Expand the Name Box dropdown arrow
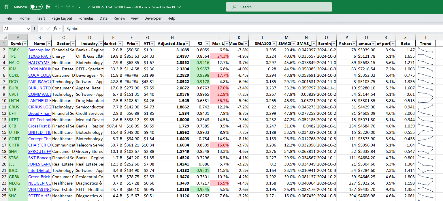 [x=28, y=29]
